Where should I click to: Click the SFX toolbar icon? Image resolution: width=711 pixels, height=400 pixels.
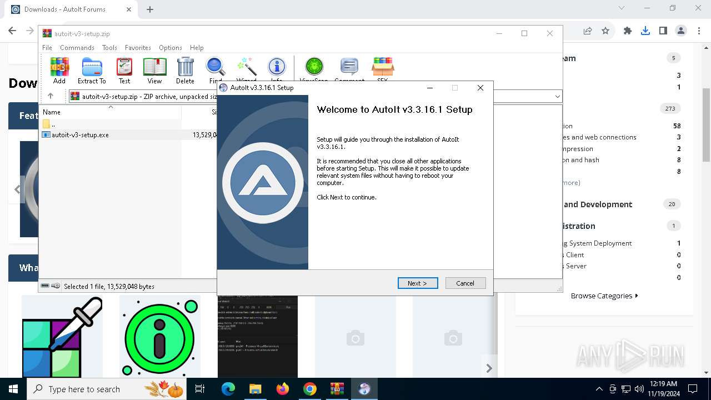(x=383, y=69)
